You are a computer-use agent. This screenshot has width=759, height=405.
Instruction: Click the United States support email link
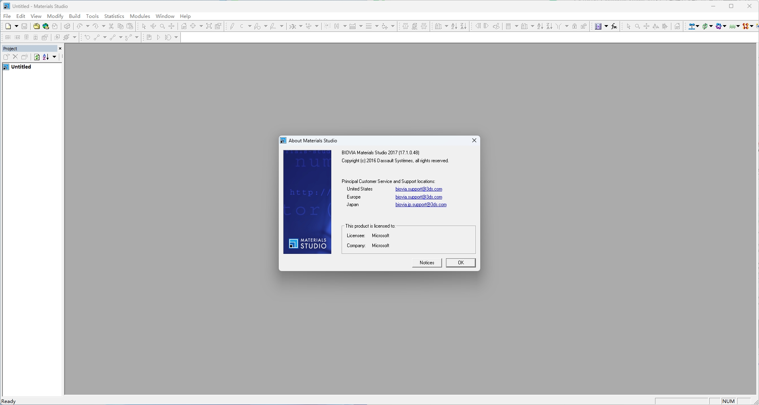click(419, 189)
